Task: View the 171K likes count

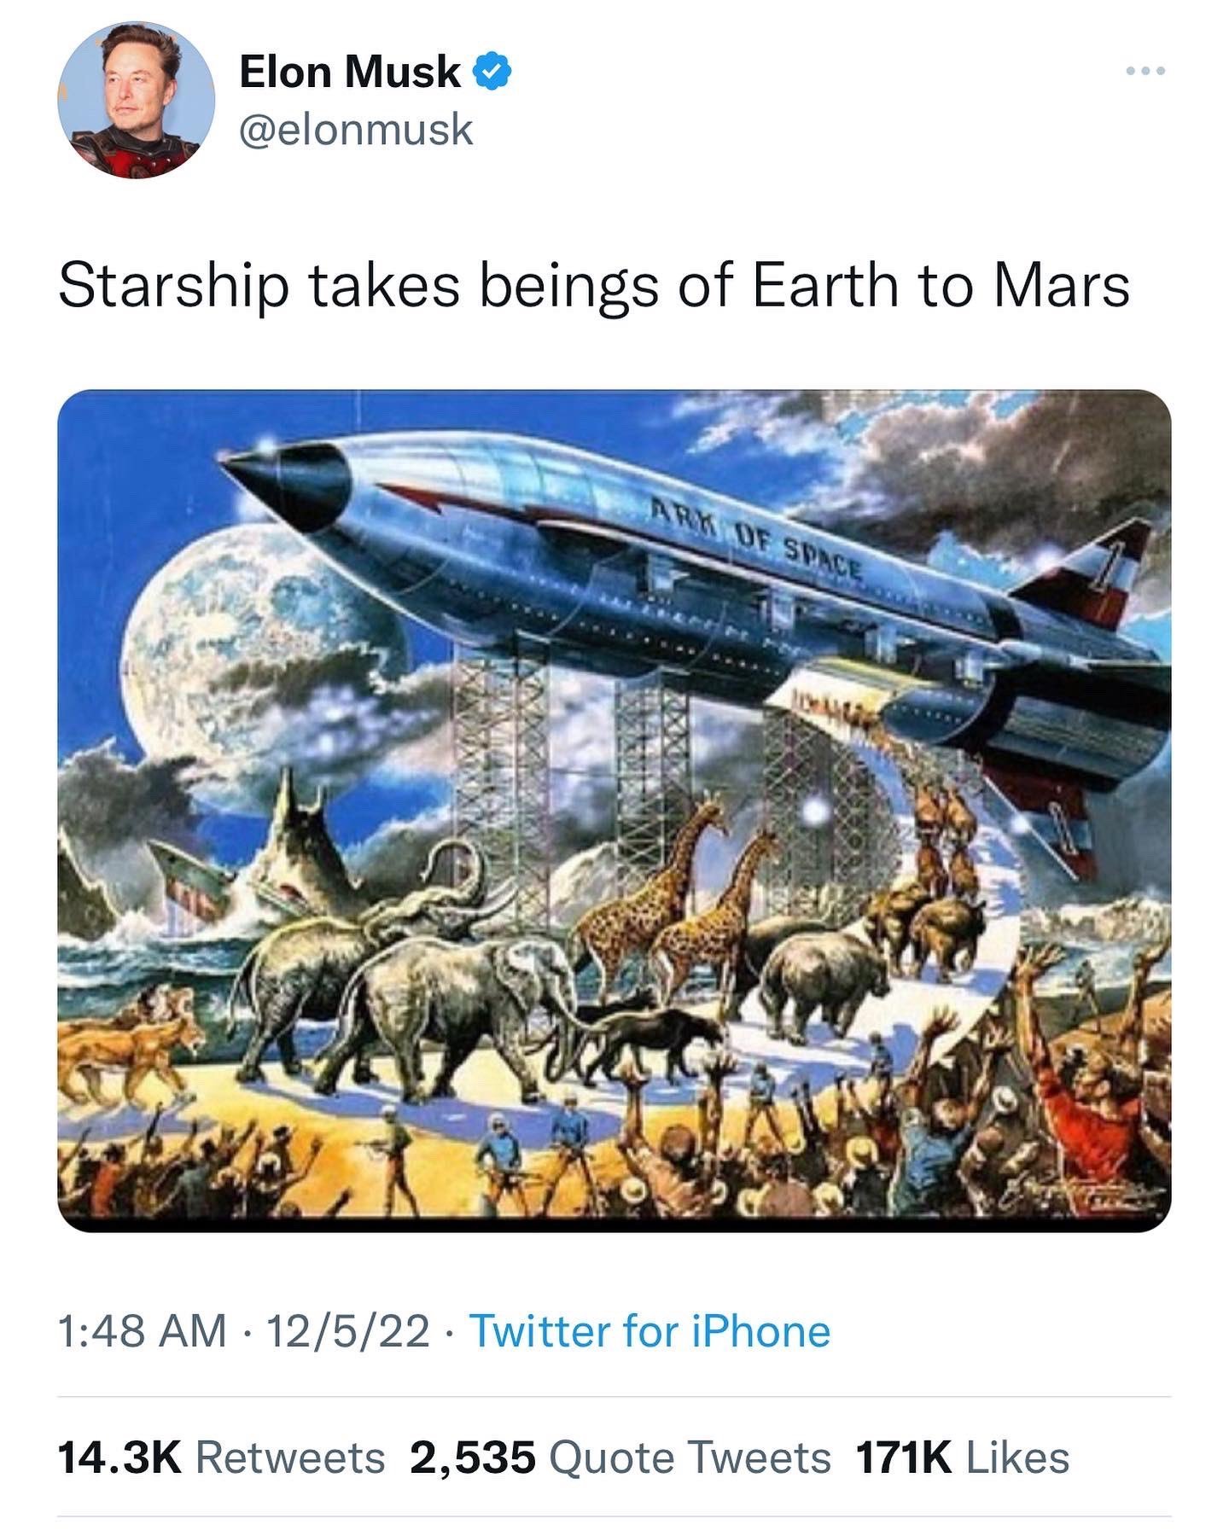Action: pyautogui.click(x=903, y=1457)
